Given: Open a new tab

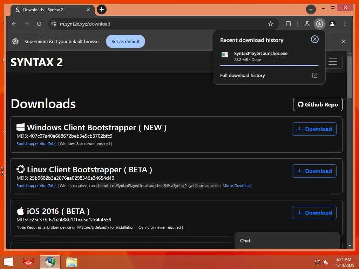Looking at the screenshot, I should tap(102, 9).
